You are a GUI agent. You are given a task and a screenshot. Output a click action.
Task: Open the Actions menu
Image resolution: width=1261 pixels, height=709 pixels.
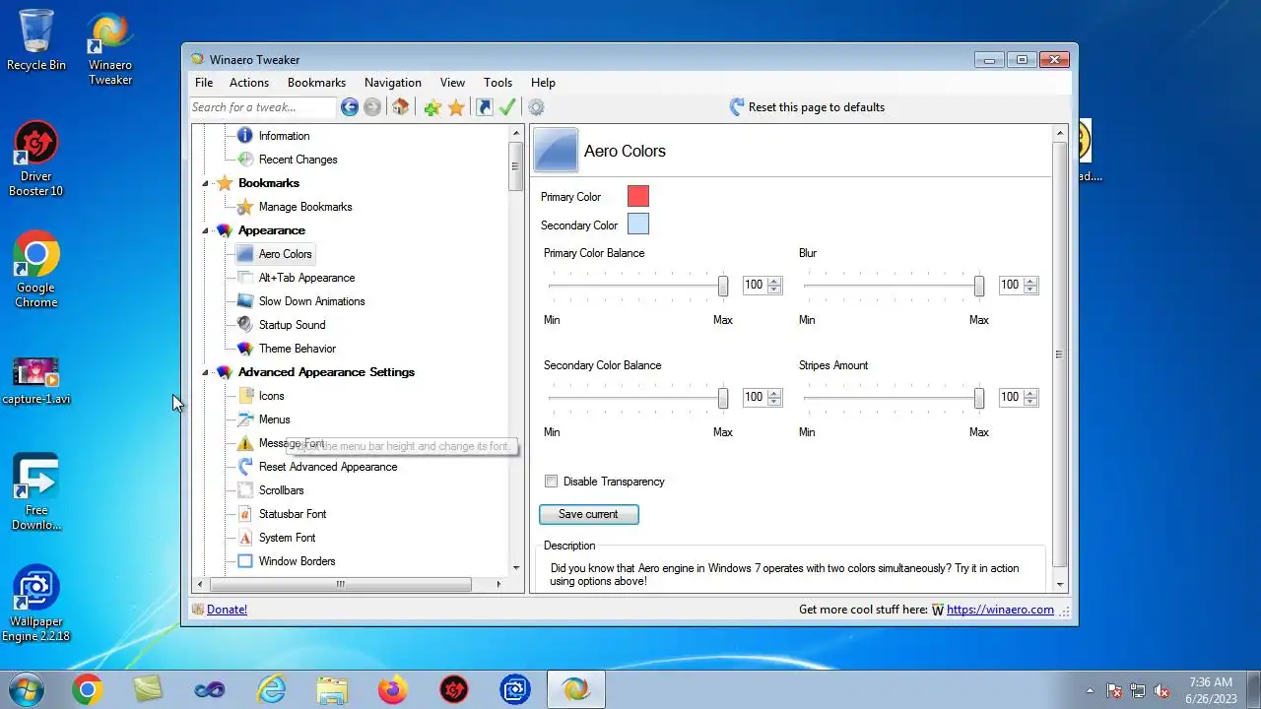pyautogui.click(x=249, y=83)
